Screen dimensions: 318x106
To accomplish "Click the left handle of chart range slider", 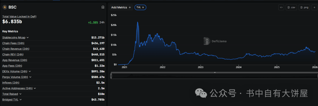I will click(x=111, y=76).
